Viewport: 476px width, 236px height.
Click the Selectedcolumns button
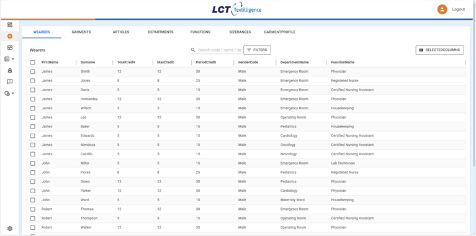click(439, 50)
